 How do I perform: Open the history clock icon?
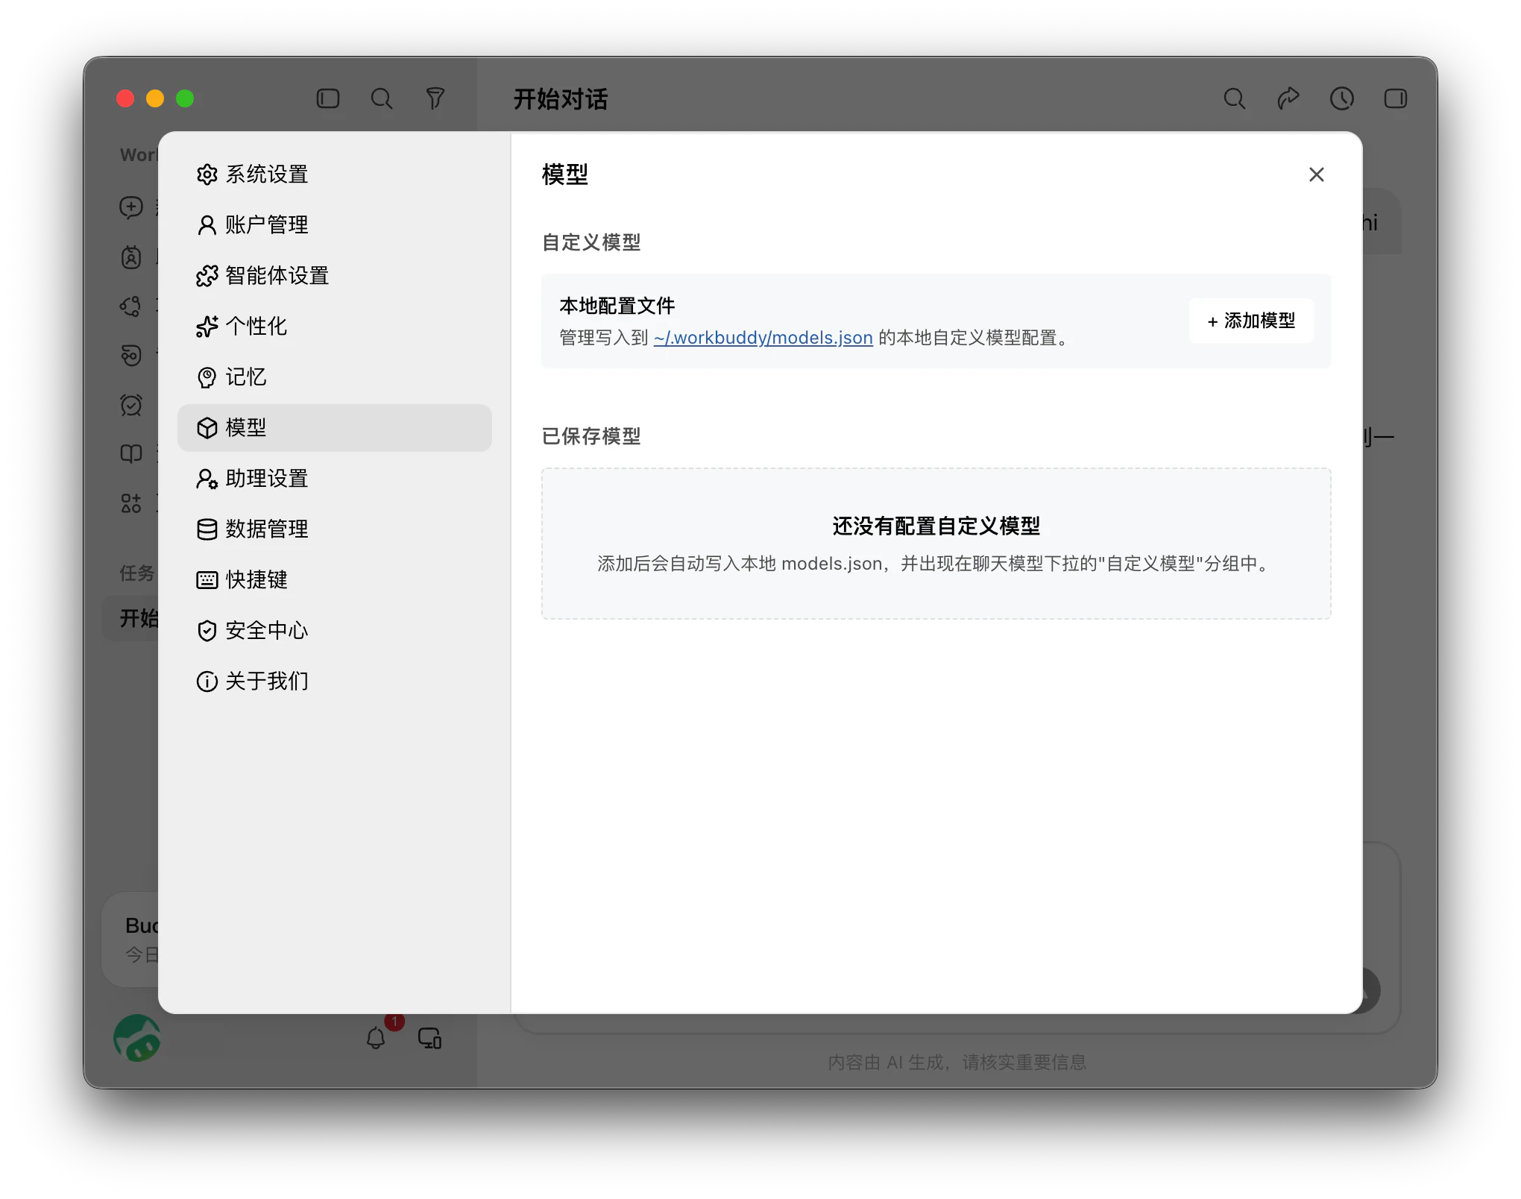coord(1342,98)
